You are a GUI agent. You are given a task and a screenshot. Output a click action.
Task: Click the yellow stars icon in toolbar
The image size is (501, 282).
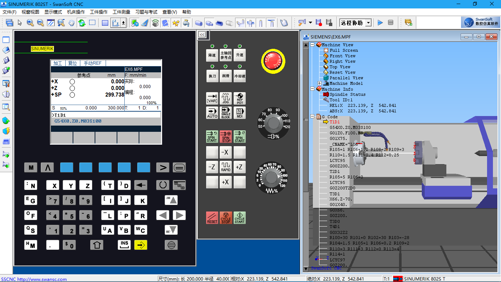(x=176, y=23)
